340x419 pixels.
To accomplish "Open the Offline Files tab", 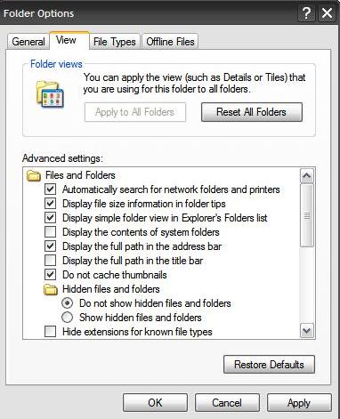I will point(170,42).
